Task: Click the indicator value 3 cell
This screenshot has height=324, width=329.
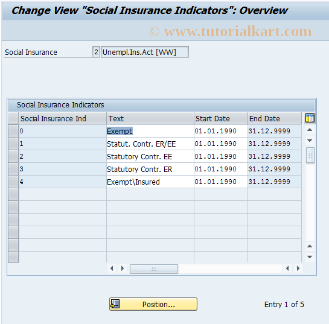Action: pyautogui.click(x=63, y=169)
